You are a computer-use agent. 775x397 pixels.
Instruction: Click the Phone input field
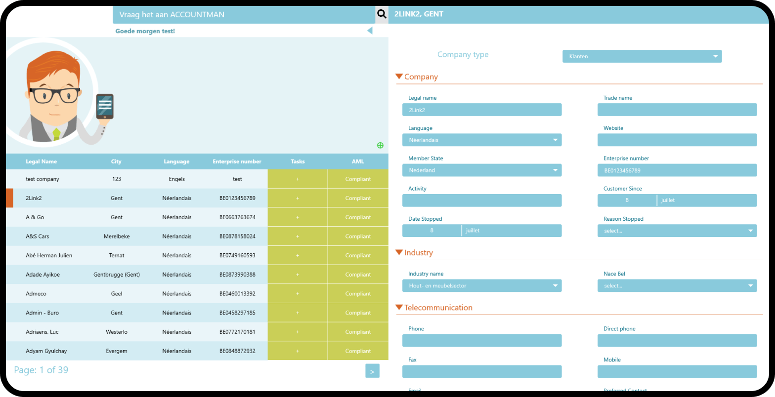tap(482, 341)
